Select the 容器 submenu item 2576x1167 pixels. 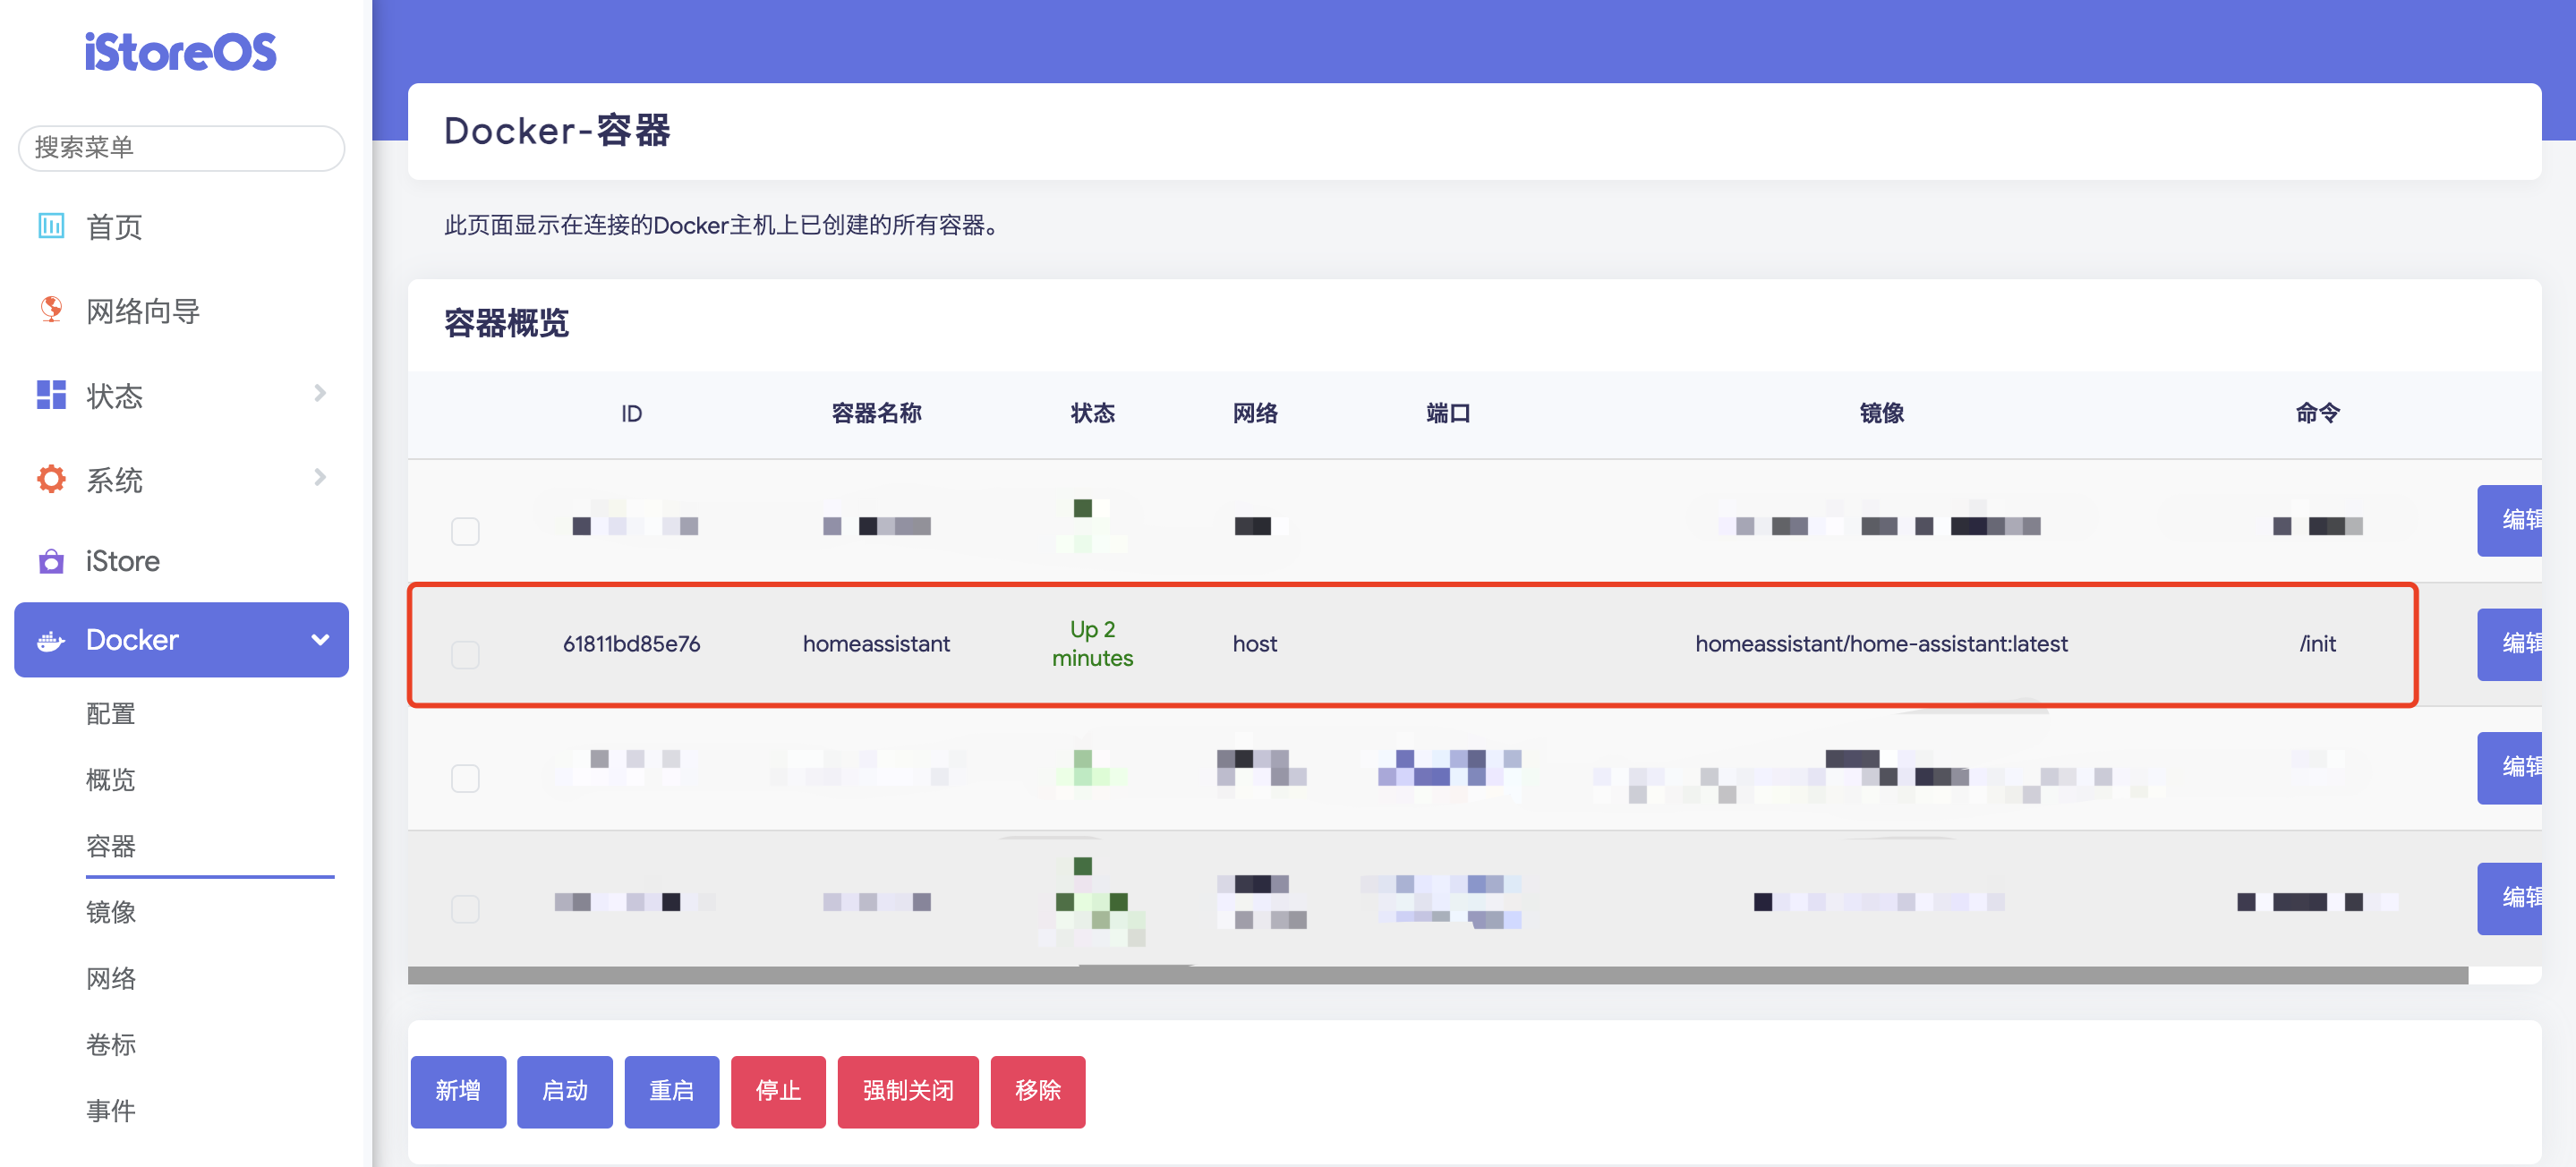coord(111,847)
